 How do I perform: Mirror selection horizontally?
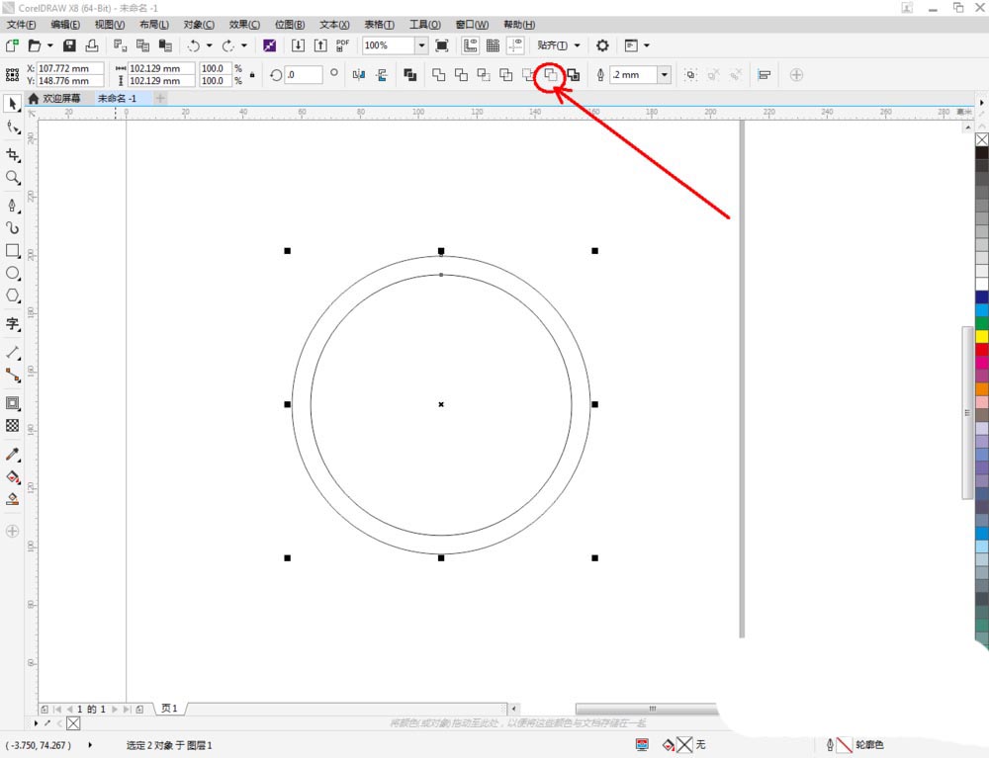click(359, 75)
